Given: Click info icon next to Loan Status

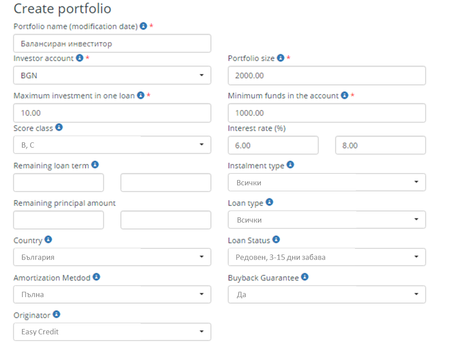Looking at the screenshot, I should [276, 240].
